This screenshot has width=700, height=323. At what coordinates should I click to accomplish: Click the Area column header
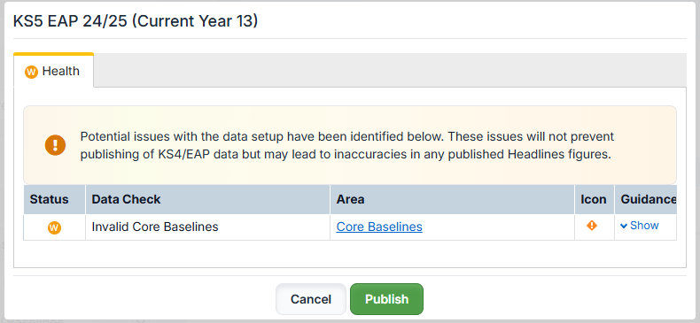351,199
